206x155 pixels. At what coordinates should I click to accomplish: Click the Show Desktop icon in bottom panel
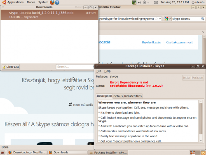click(x=2, y=153)
